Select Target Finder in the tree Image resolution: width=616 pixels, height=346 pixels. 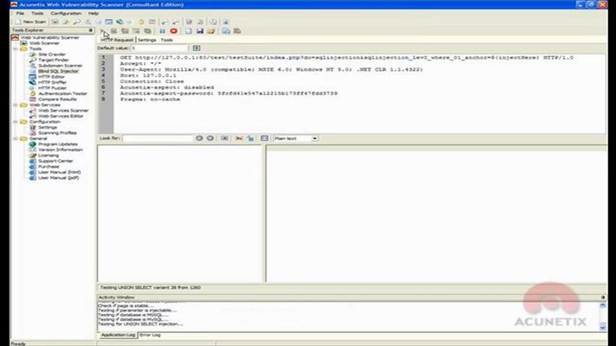click(x=54, y=60)
